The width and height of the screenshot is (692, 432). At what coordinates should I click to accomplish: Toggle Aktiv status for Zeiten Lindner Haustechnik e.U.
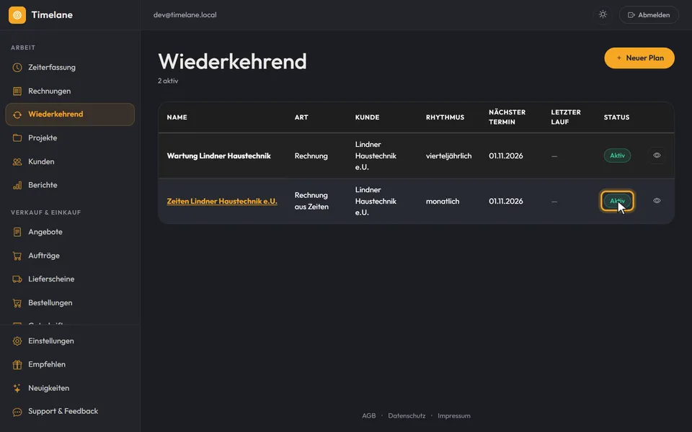tap(617, 201)
